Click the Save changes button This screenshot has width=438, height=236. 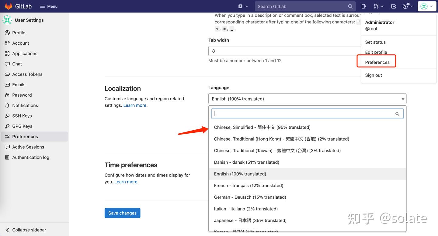pyautogui.click(x=122, y=213)
